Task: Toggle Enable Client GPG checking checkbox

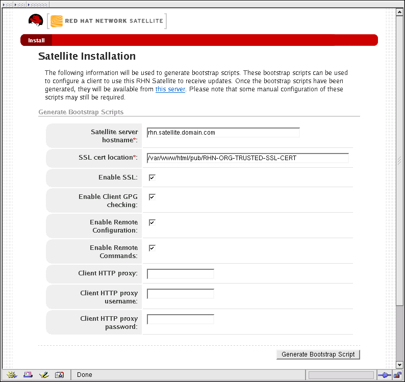Action: [x=152, y=197]
